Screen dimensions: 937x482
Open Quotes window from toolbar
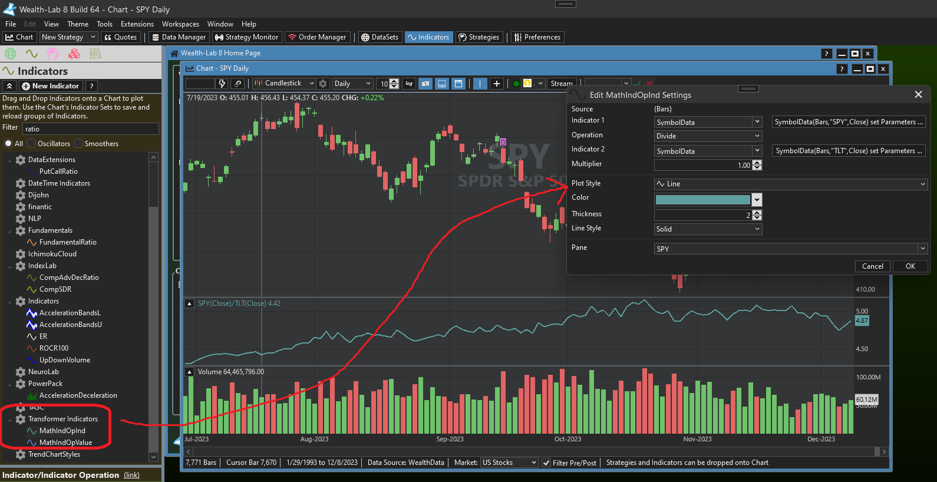click(x=121, y=37)
